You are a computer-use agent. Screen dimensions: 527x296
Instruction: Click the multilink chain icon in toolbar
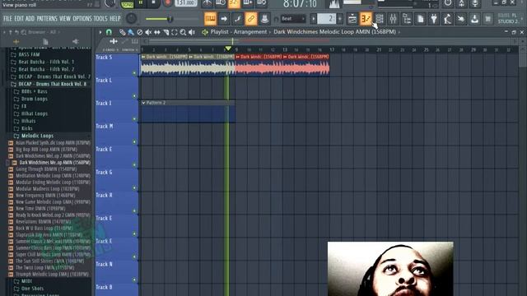point(250,19)
